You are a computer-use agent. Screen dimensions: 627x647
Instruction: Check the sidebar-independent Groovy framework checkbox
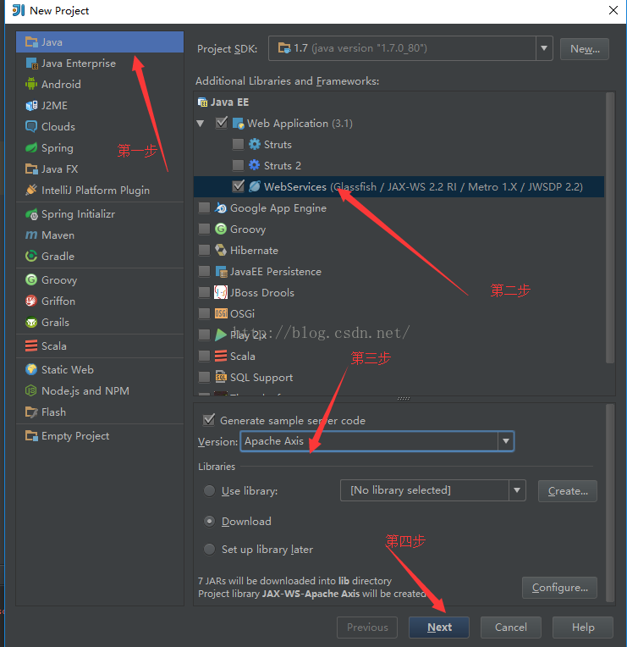(205, 229)
